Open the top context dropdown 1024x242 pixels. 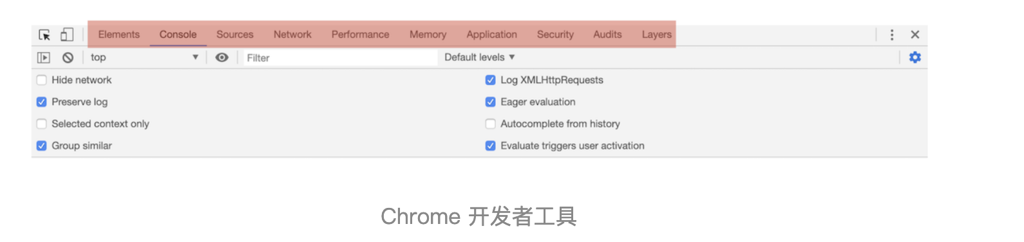[144, 57]
